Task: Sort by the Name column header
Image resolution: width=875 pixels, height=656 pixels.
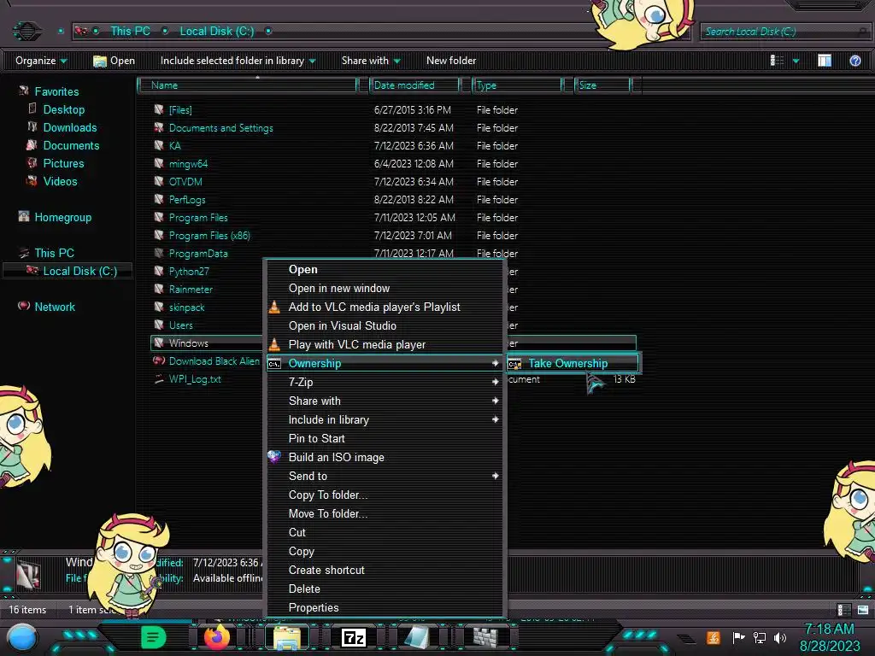Action: (x=249, y=85)
